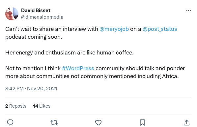Open the David Bisset display name

point(36,11)
